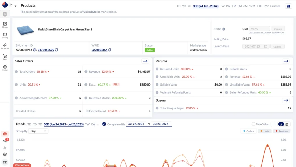This screenshot has height=167, width=296.
Task: Open Buyers details arrow
Action: (286, 100)
